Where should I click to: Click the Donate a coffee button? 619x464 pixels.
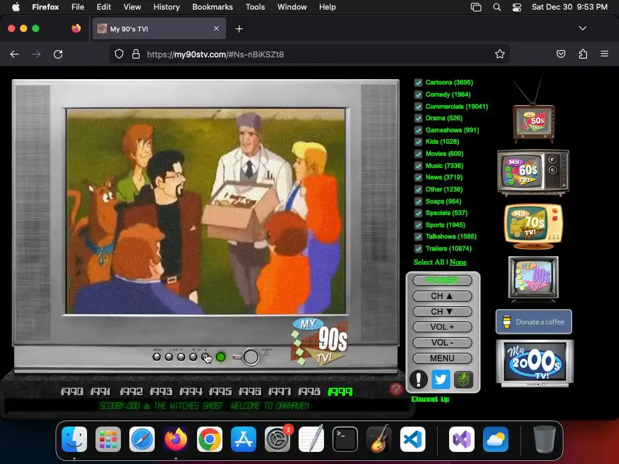[534, 321]
